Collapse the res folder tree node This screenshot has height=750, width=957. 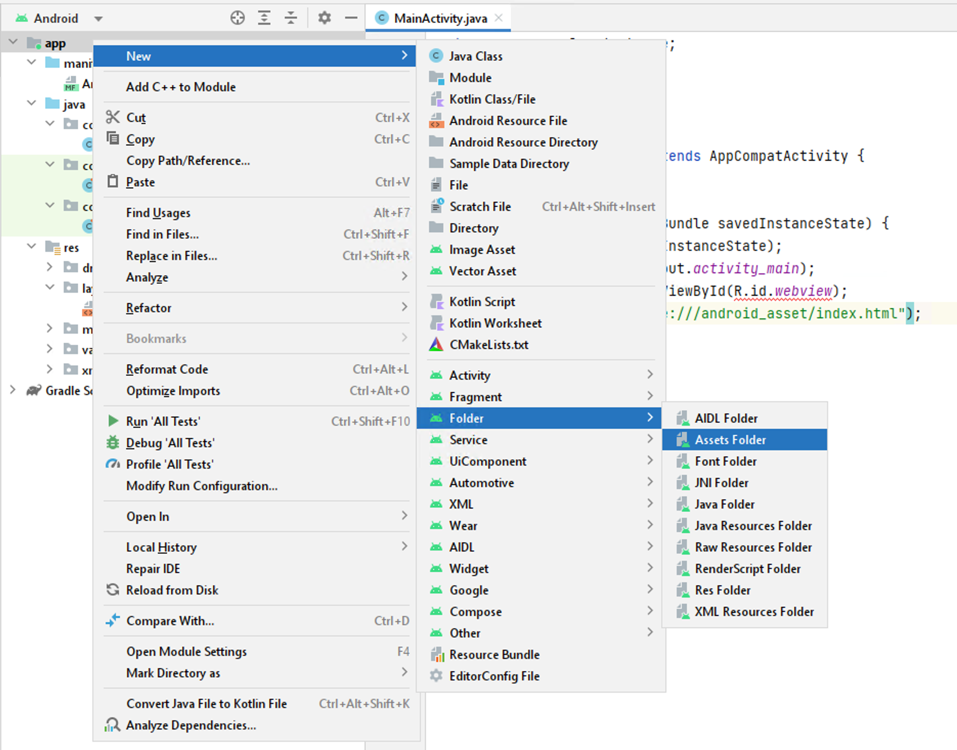32,247
